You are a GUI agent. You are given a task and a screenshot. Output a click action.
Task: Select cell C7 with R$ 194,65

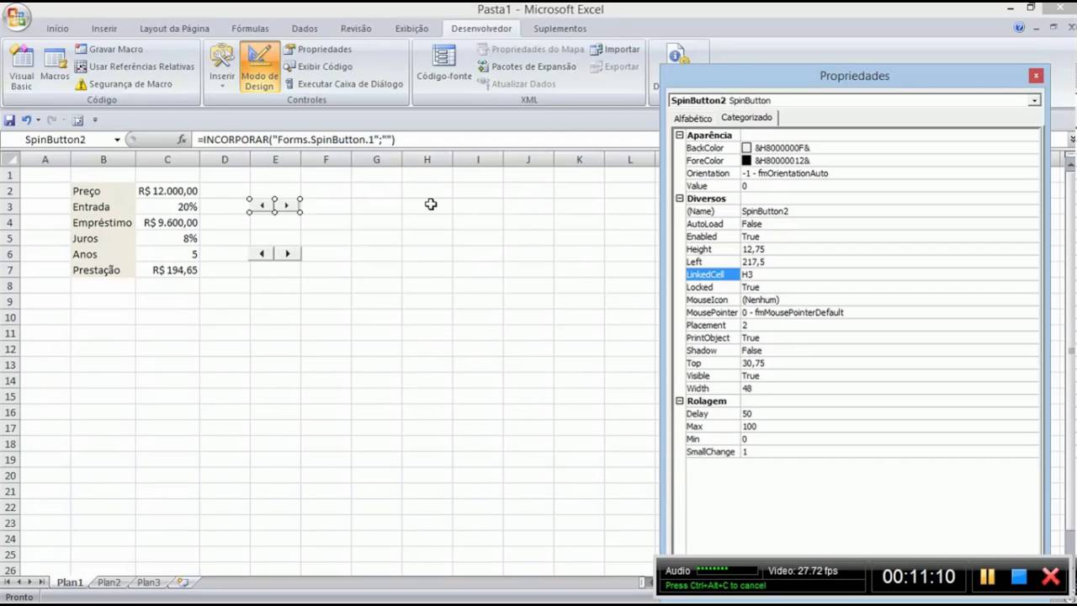pyautogui.click(x=167, y=270)
